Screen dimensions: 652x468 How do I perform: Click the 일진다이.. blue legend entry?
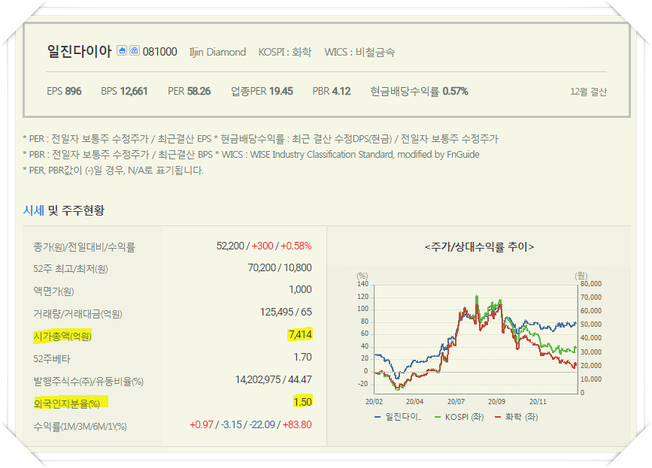[399, 417]
